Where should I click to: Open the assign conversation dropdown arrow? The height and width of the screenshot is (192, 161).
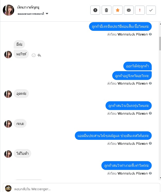coord(47,14)
